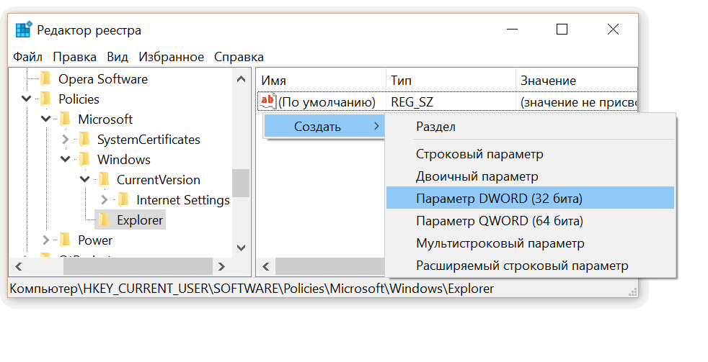
Task: Select Параметр QWORD (64 бита)
Action: point(530,221)
